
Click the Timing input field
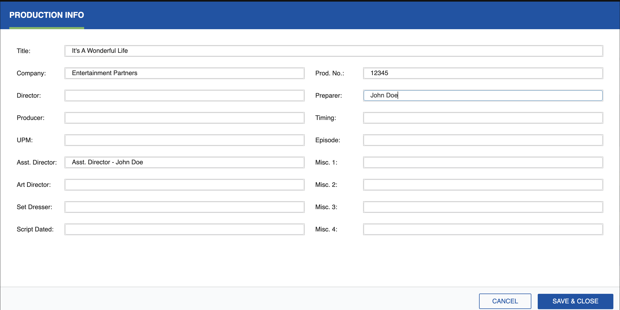(483, 118)
